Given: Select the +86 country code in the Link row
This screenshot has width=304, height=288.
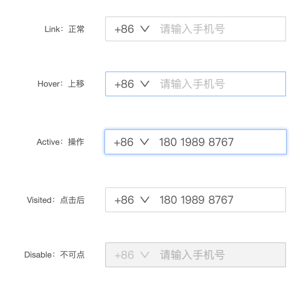Looking at the screenshot, I should coord(124,29).
